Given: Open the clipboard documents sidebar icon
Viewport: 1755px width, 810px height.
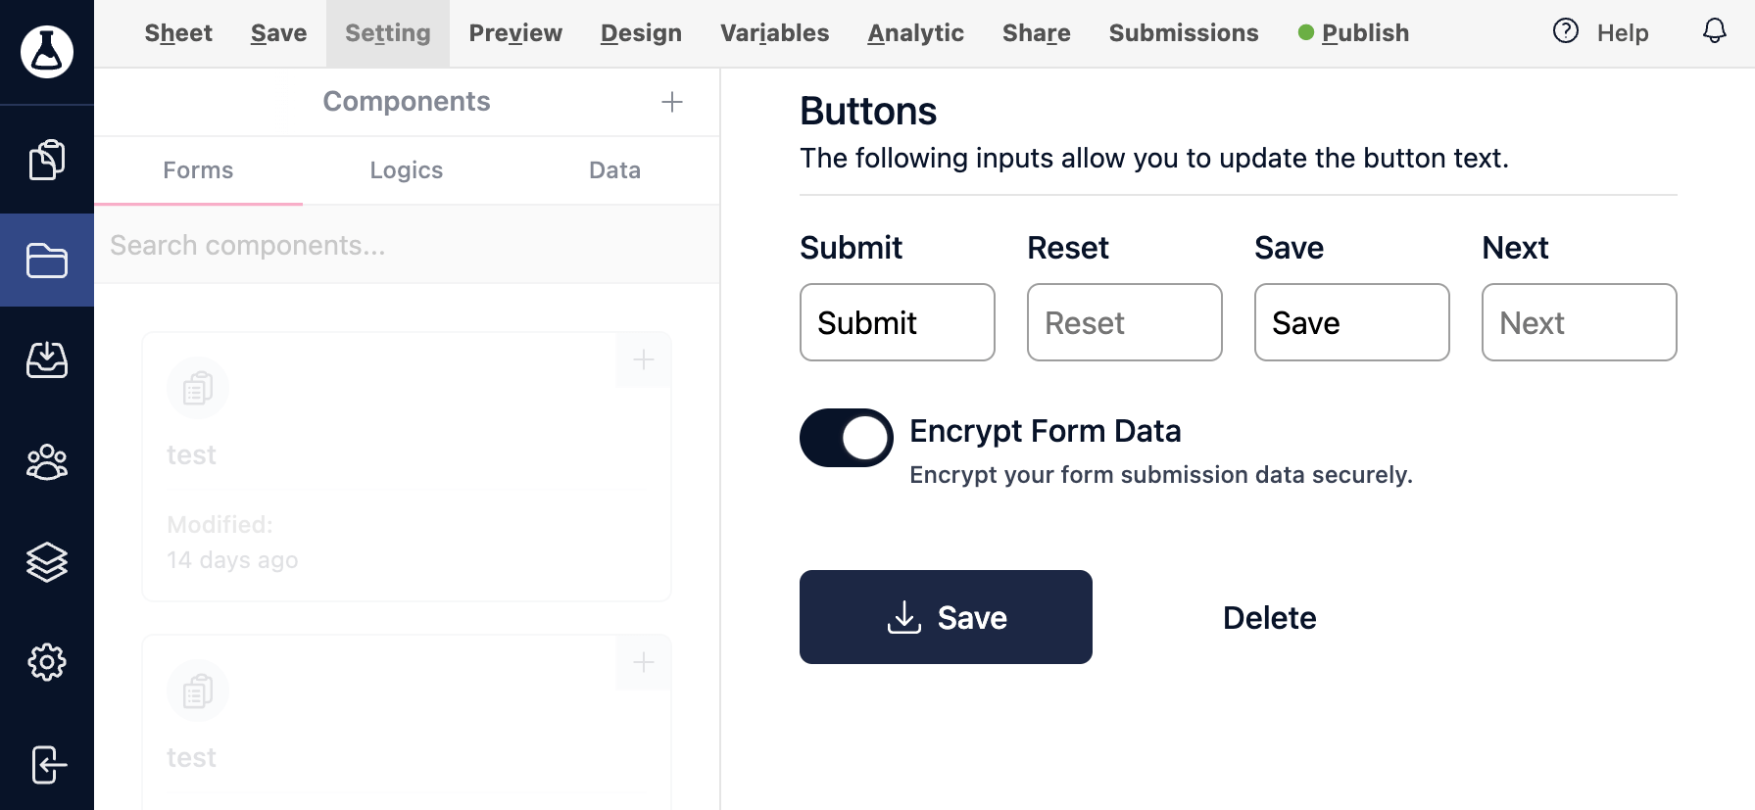Looking at the screenshot, I should 47,160.
